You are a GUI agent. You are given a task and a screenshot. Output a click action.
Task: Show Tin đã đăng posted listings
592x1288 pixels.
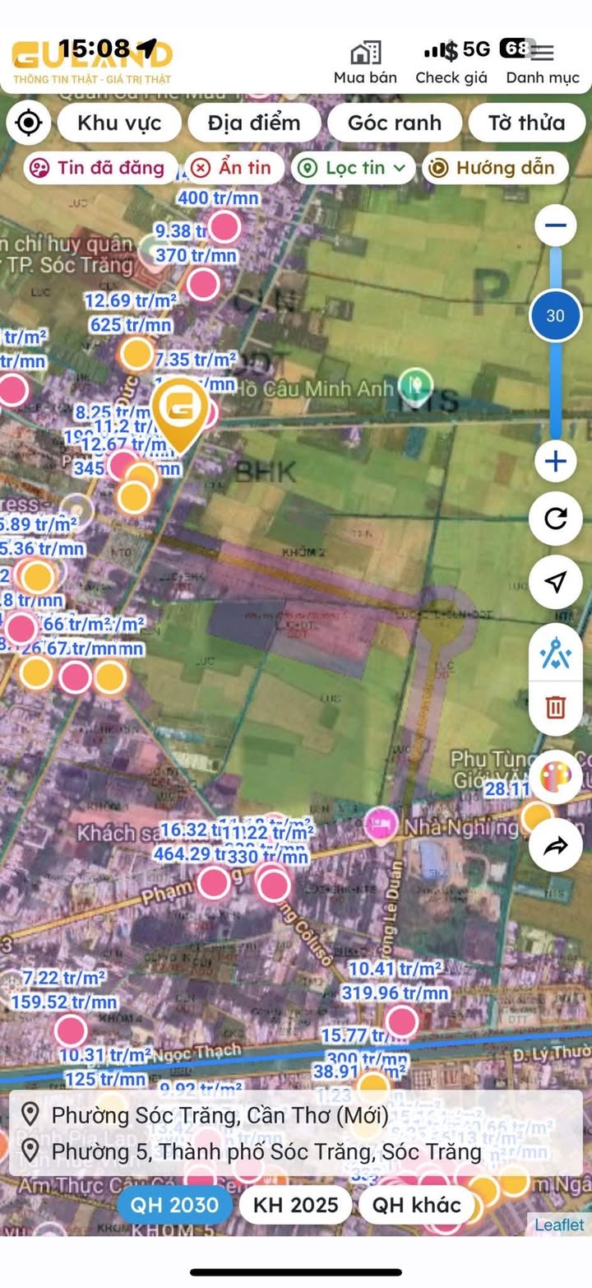(100, 168)
